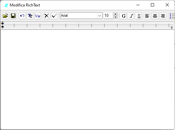Open font settings with the Tt icon

click(x=30, y=16)
